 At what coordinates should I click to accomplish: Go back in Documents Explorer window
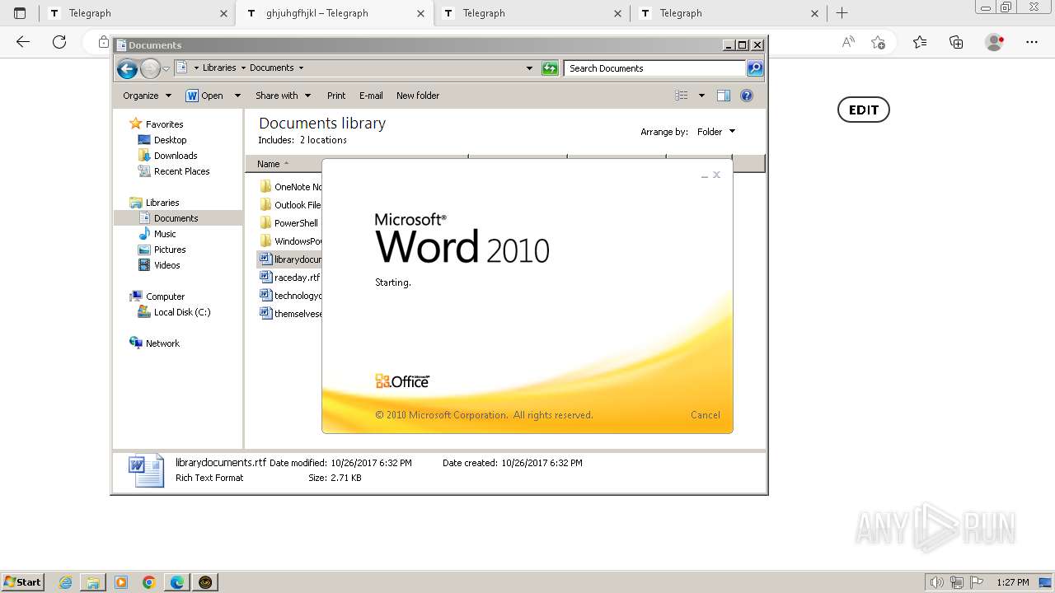point(127,69)
